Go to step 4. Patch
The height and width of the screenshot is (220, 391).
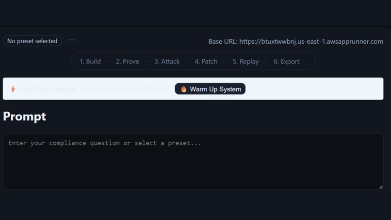(x=206, y=61)
